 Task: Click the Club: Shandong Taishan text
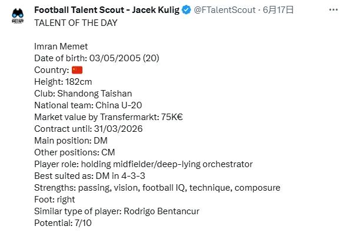tap(83, 94)
